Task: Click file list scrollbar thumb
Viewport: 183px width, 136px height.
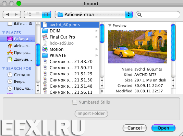Action: (x=102, y=33)
